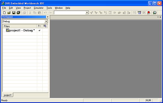Viewport: 163px width, 103px height.
Task: Click the Undo arrow icon
Action: (x=45, y=13)
